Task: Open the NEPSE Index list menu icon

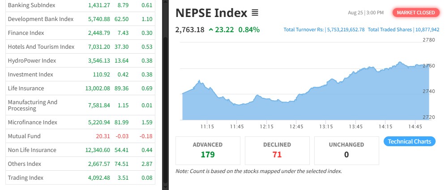Action: [255, 13]
